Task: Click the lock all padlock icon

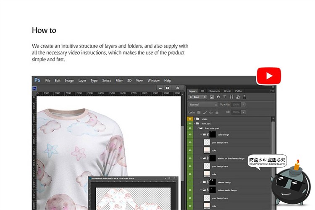Action: (217, 113)
